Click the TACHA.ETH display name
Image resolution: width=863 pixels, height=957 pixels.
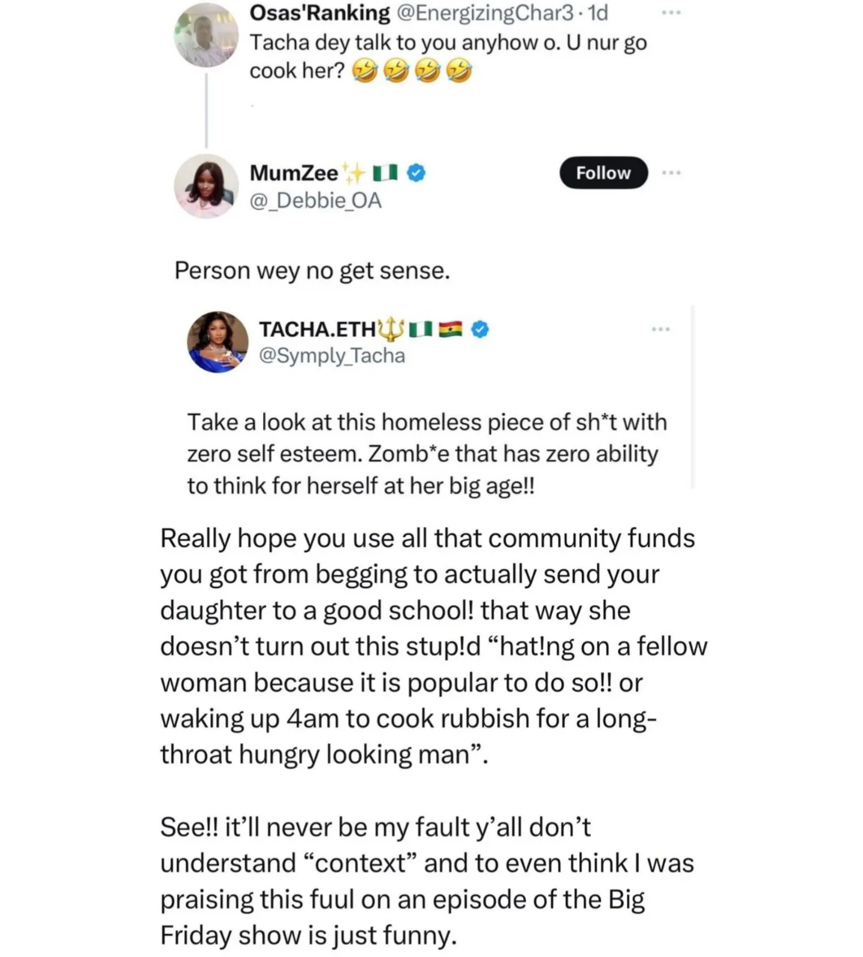pos(317,329)
